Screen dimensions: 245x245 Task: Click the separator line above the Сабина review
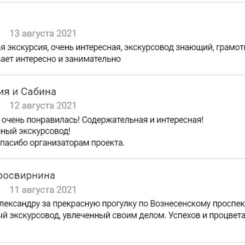pos(123,75)
